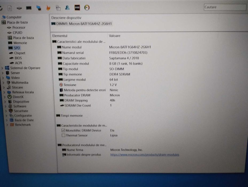Open the Chipset page
Image resolution: width=248 pixels, height=187 pixels.
(x=17, y=53)
